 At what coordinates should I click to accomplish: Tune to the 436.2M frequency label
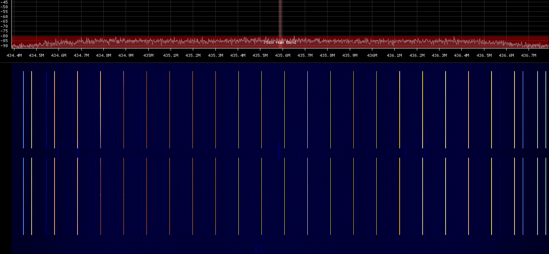click(417, 56)
